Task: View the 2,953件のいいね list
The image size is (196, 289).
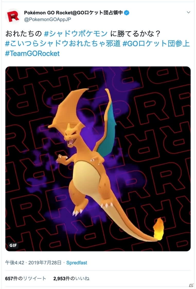Action: pyautogui.click(x=71, y=278)
